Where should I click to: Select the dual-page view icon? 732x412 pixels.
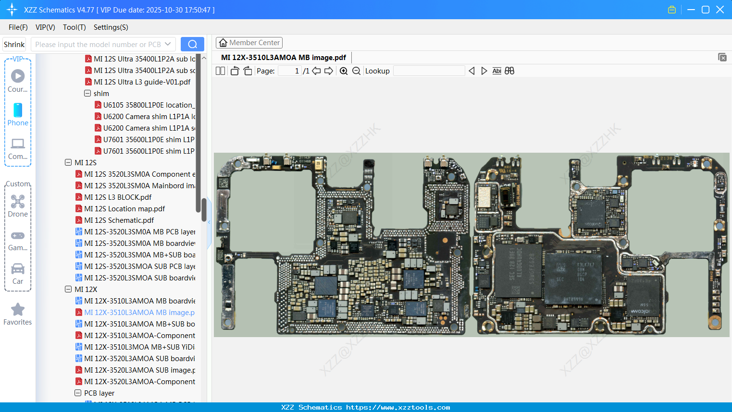220,71
